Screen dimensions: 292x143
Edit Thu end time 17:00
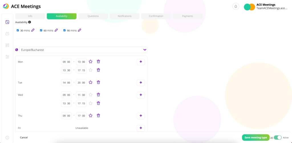[x=81, y=116]
